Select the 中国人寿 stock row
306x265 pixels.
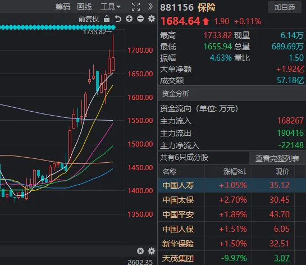tap(232, 185)
